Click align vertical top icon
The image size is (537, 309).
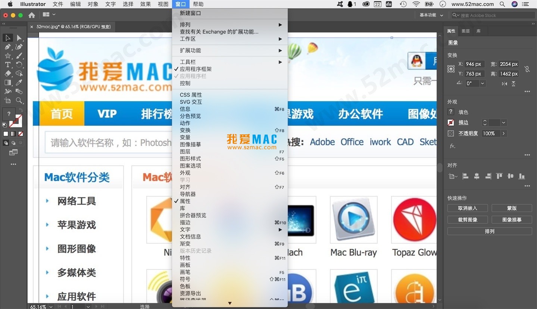coord(499,176)
